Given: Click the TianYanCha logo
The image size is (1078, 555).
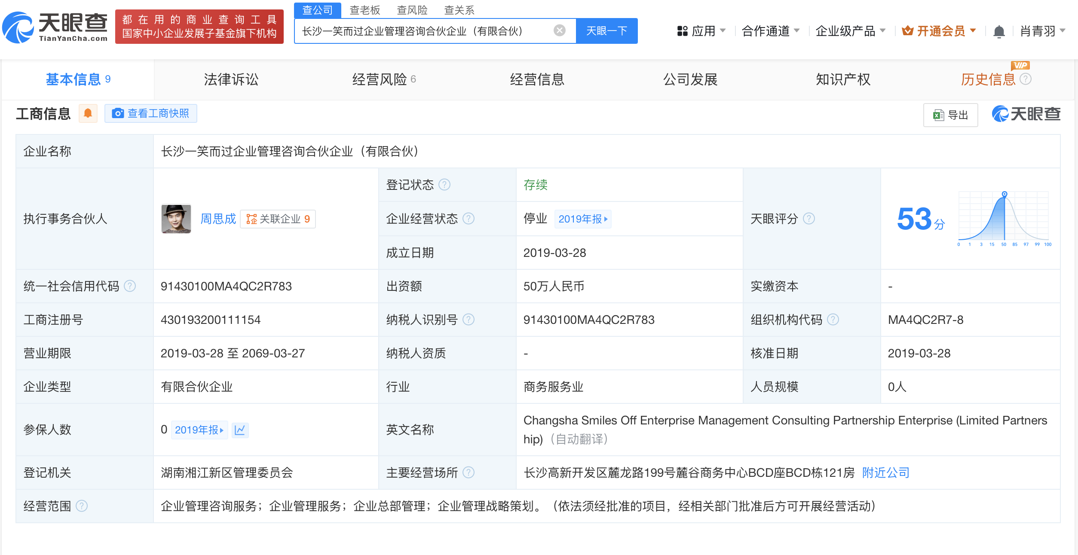Looking at the screenshot, I should (55, 27).
